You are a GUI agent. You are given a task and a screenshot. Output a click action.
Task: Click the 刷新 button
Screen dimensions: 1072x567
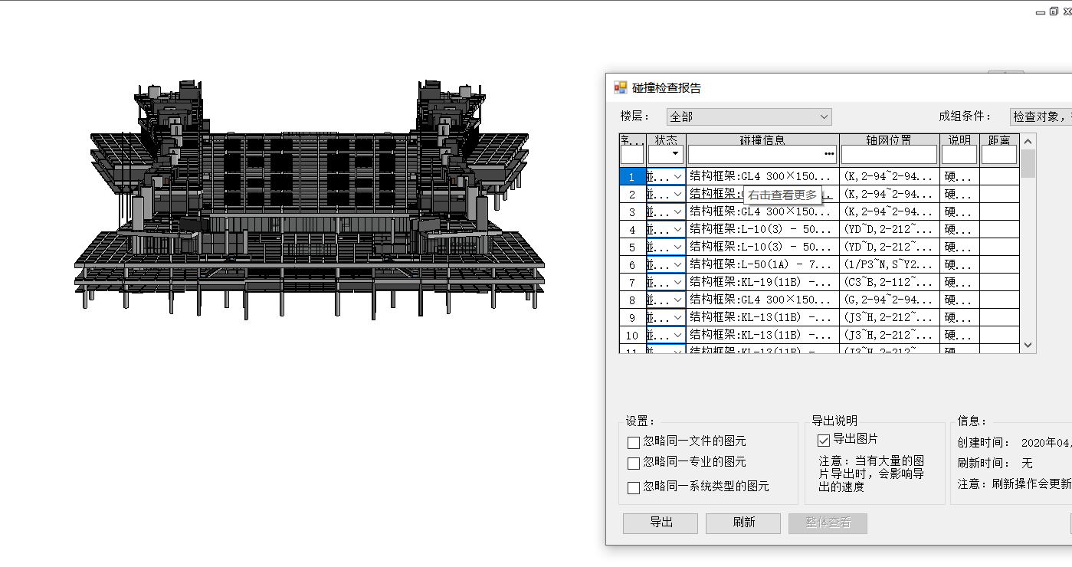click(743, 523)
